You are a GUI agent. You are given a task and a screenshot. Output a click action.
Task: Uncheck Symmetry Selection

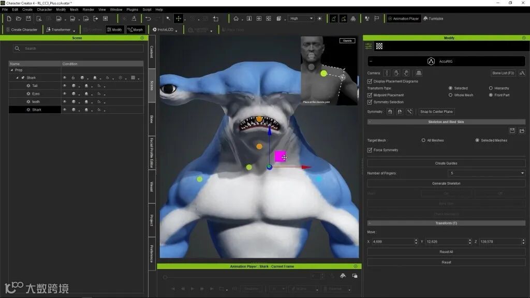(370, 102)
